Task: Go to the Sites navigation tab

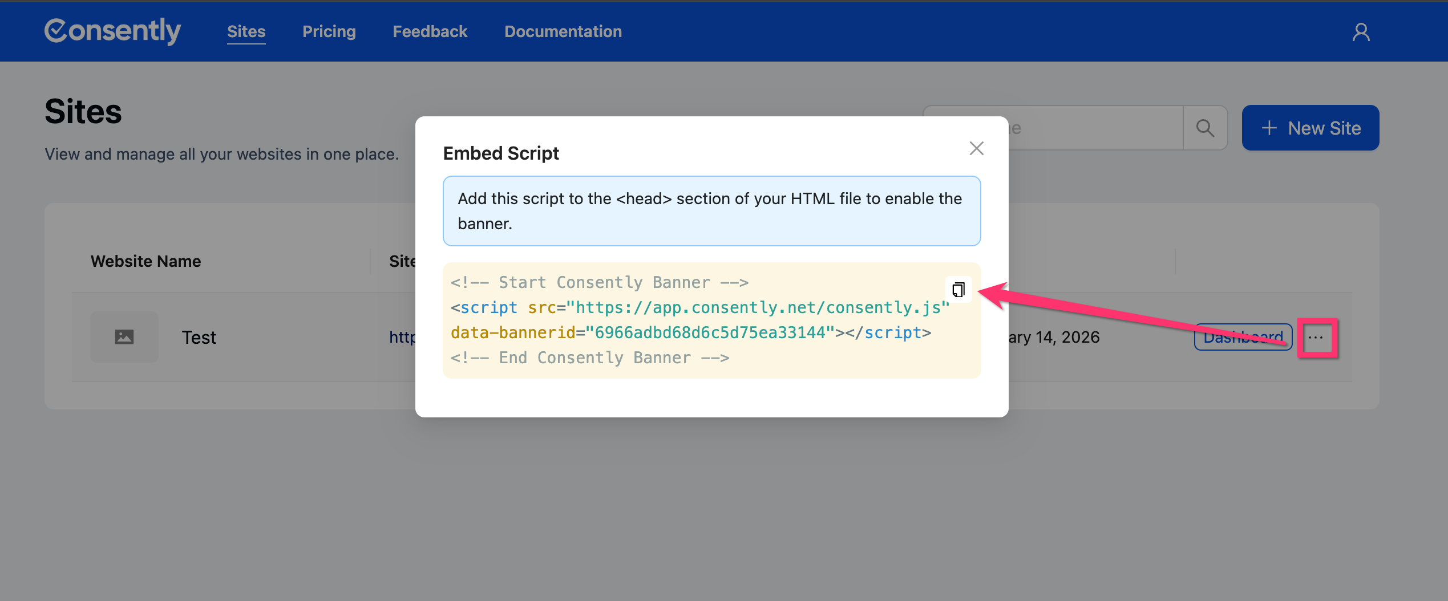Action: click(246, 32)
